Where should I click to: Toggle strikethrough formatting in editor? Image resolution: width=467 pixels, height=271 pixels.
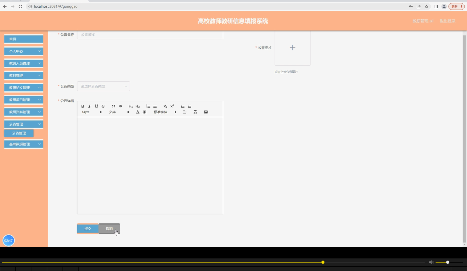click(x=103, y=106)
